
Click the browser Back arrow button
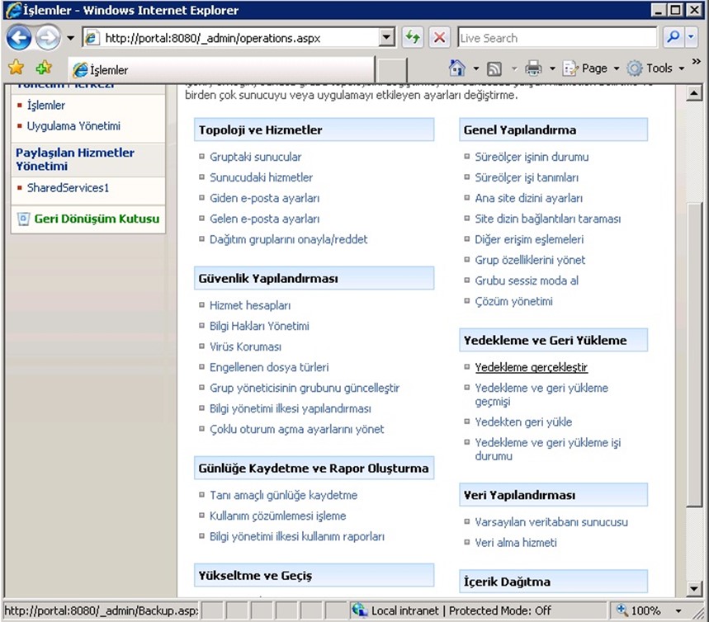click(19, 37)
